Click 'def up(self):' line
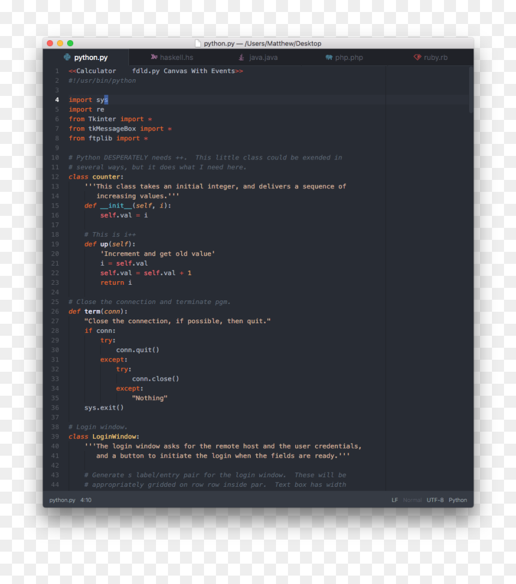This screenshot has width=516, height=584. [x=110, y=244]
